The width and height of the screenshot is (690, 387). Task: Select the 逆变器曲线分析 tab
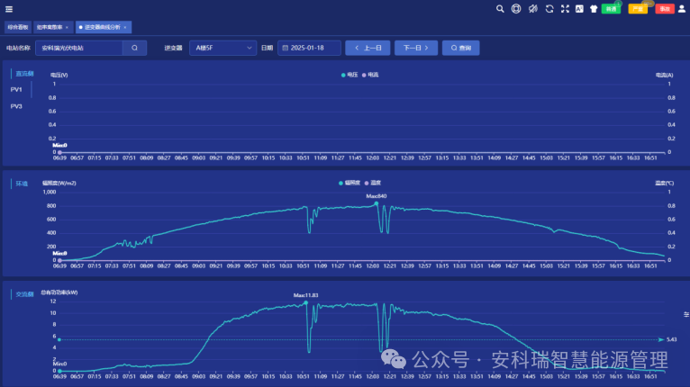coord(102,27)
